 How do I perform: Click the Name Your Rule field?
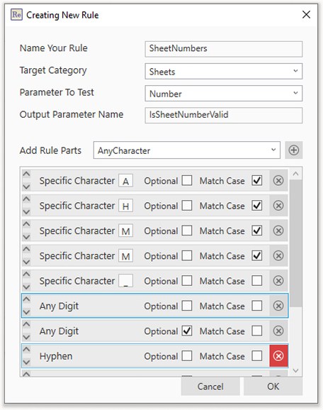[224, 49]
